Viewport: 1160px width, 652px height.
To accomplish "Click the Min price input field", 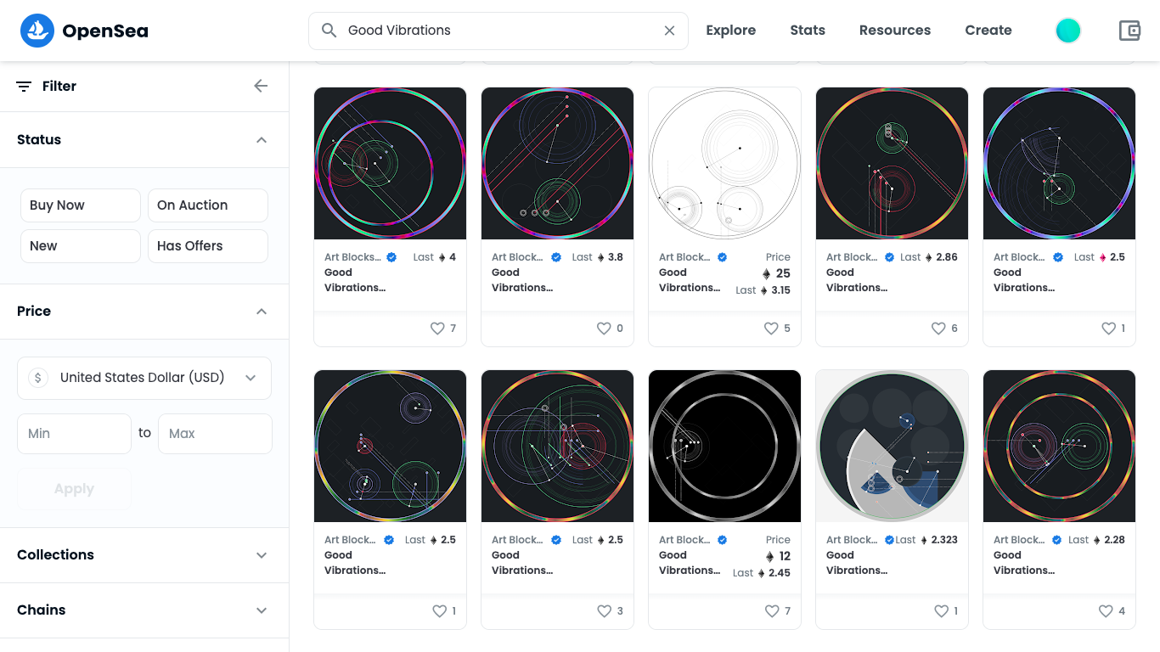I will [x=74, y=434].
